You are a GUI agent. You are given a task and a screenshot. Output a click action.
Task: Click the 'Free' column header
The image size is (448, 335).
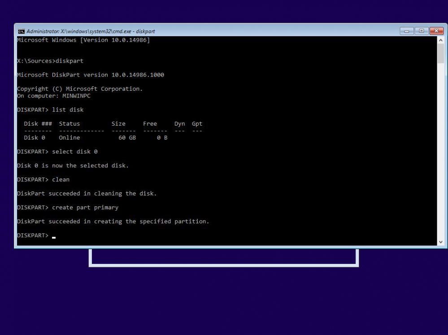click(x=150, y=124)
